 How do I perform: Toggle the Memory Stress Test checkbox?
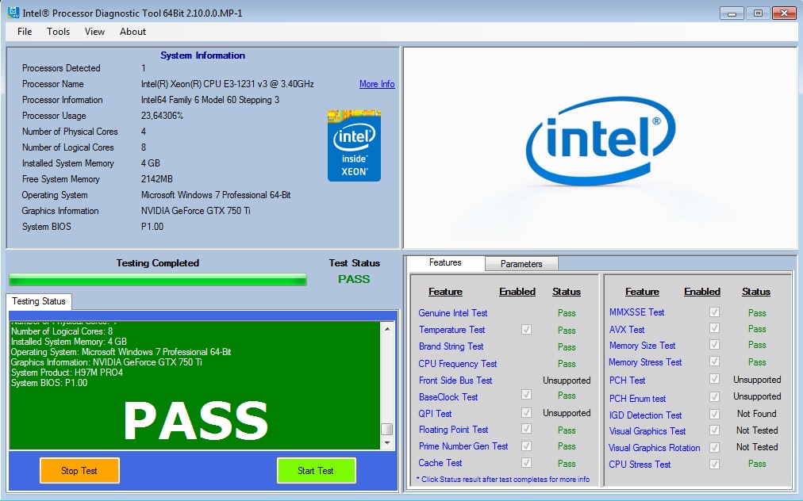pyautogui.click(x=714, y=361)
